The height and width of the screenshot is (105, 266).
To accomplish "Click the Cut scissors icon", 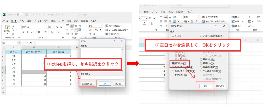I will coord(13,26).
